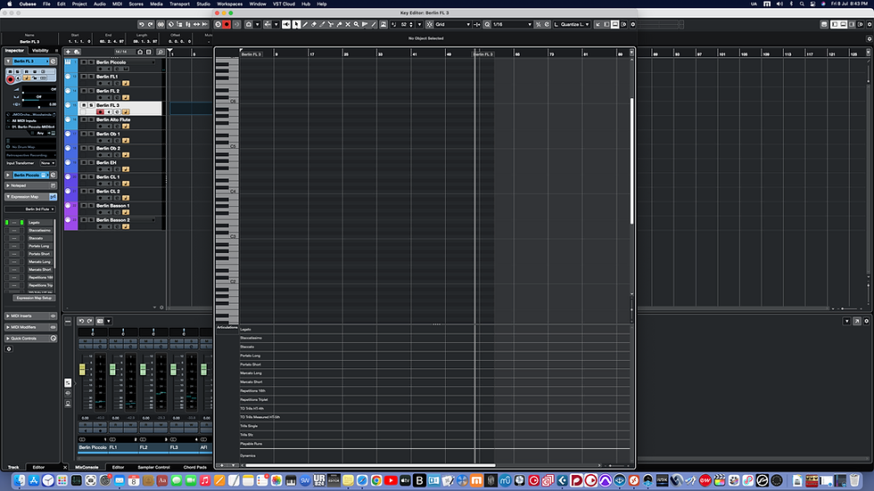Click the Expression Map Setup button
The height and width of the screenshot is (491, 874).
click(34, 298)
